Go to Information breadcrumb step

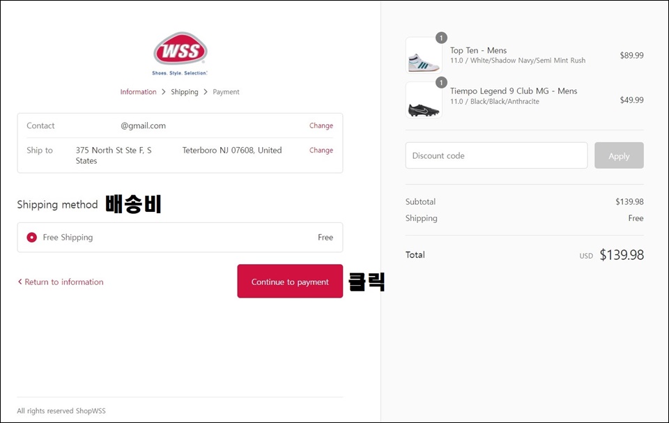[x=138, y=92]
